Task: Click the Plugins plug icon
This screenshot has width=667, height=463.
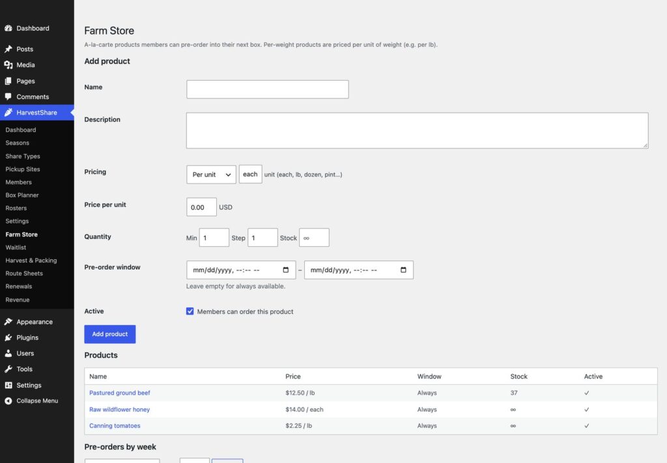Action: click(8, 337)
